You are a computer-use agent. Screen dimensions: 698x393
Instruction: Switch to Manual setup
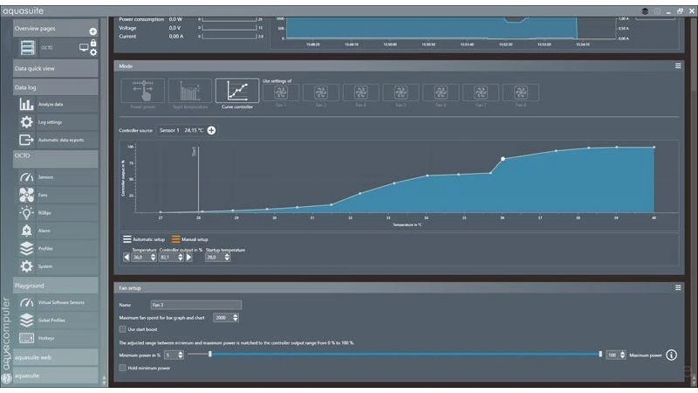pyautogui.click(x=190, y=239)
